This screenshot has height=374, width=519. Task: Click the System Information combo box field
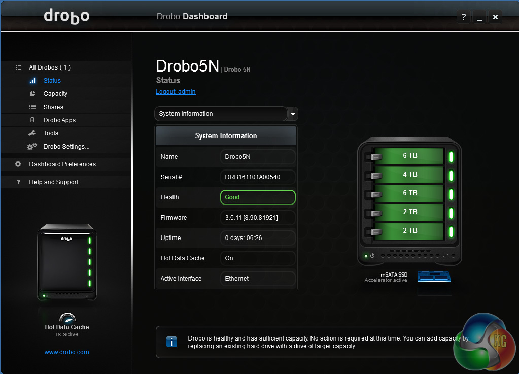(221, 114)
